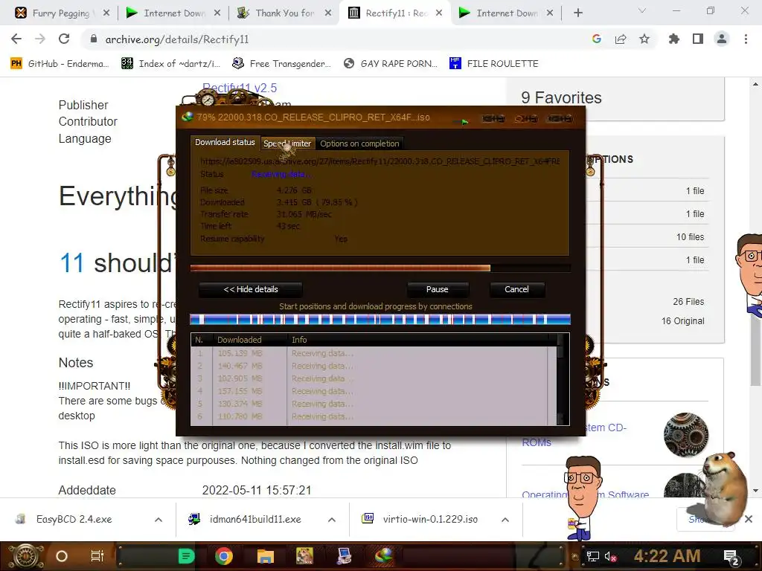Click the Downloaded column header

[251, 340]
